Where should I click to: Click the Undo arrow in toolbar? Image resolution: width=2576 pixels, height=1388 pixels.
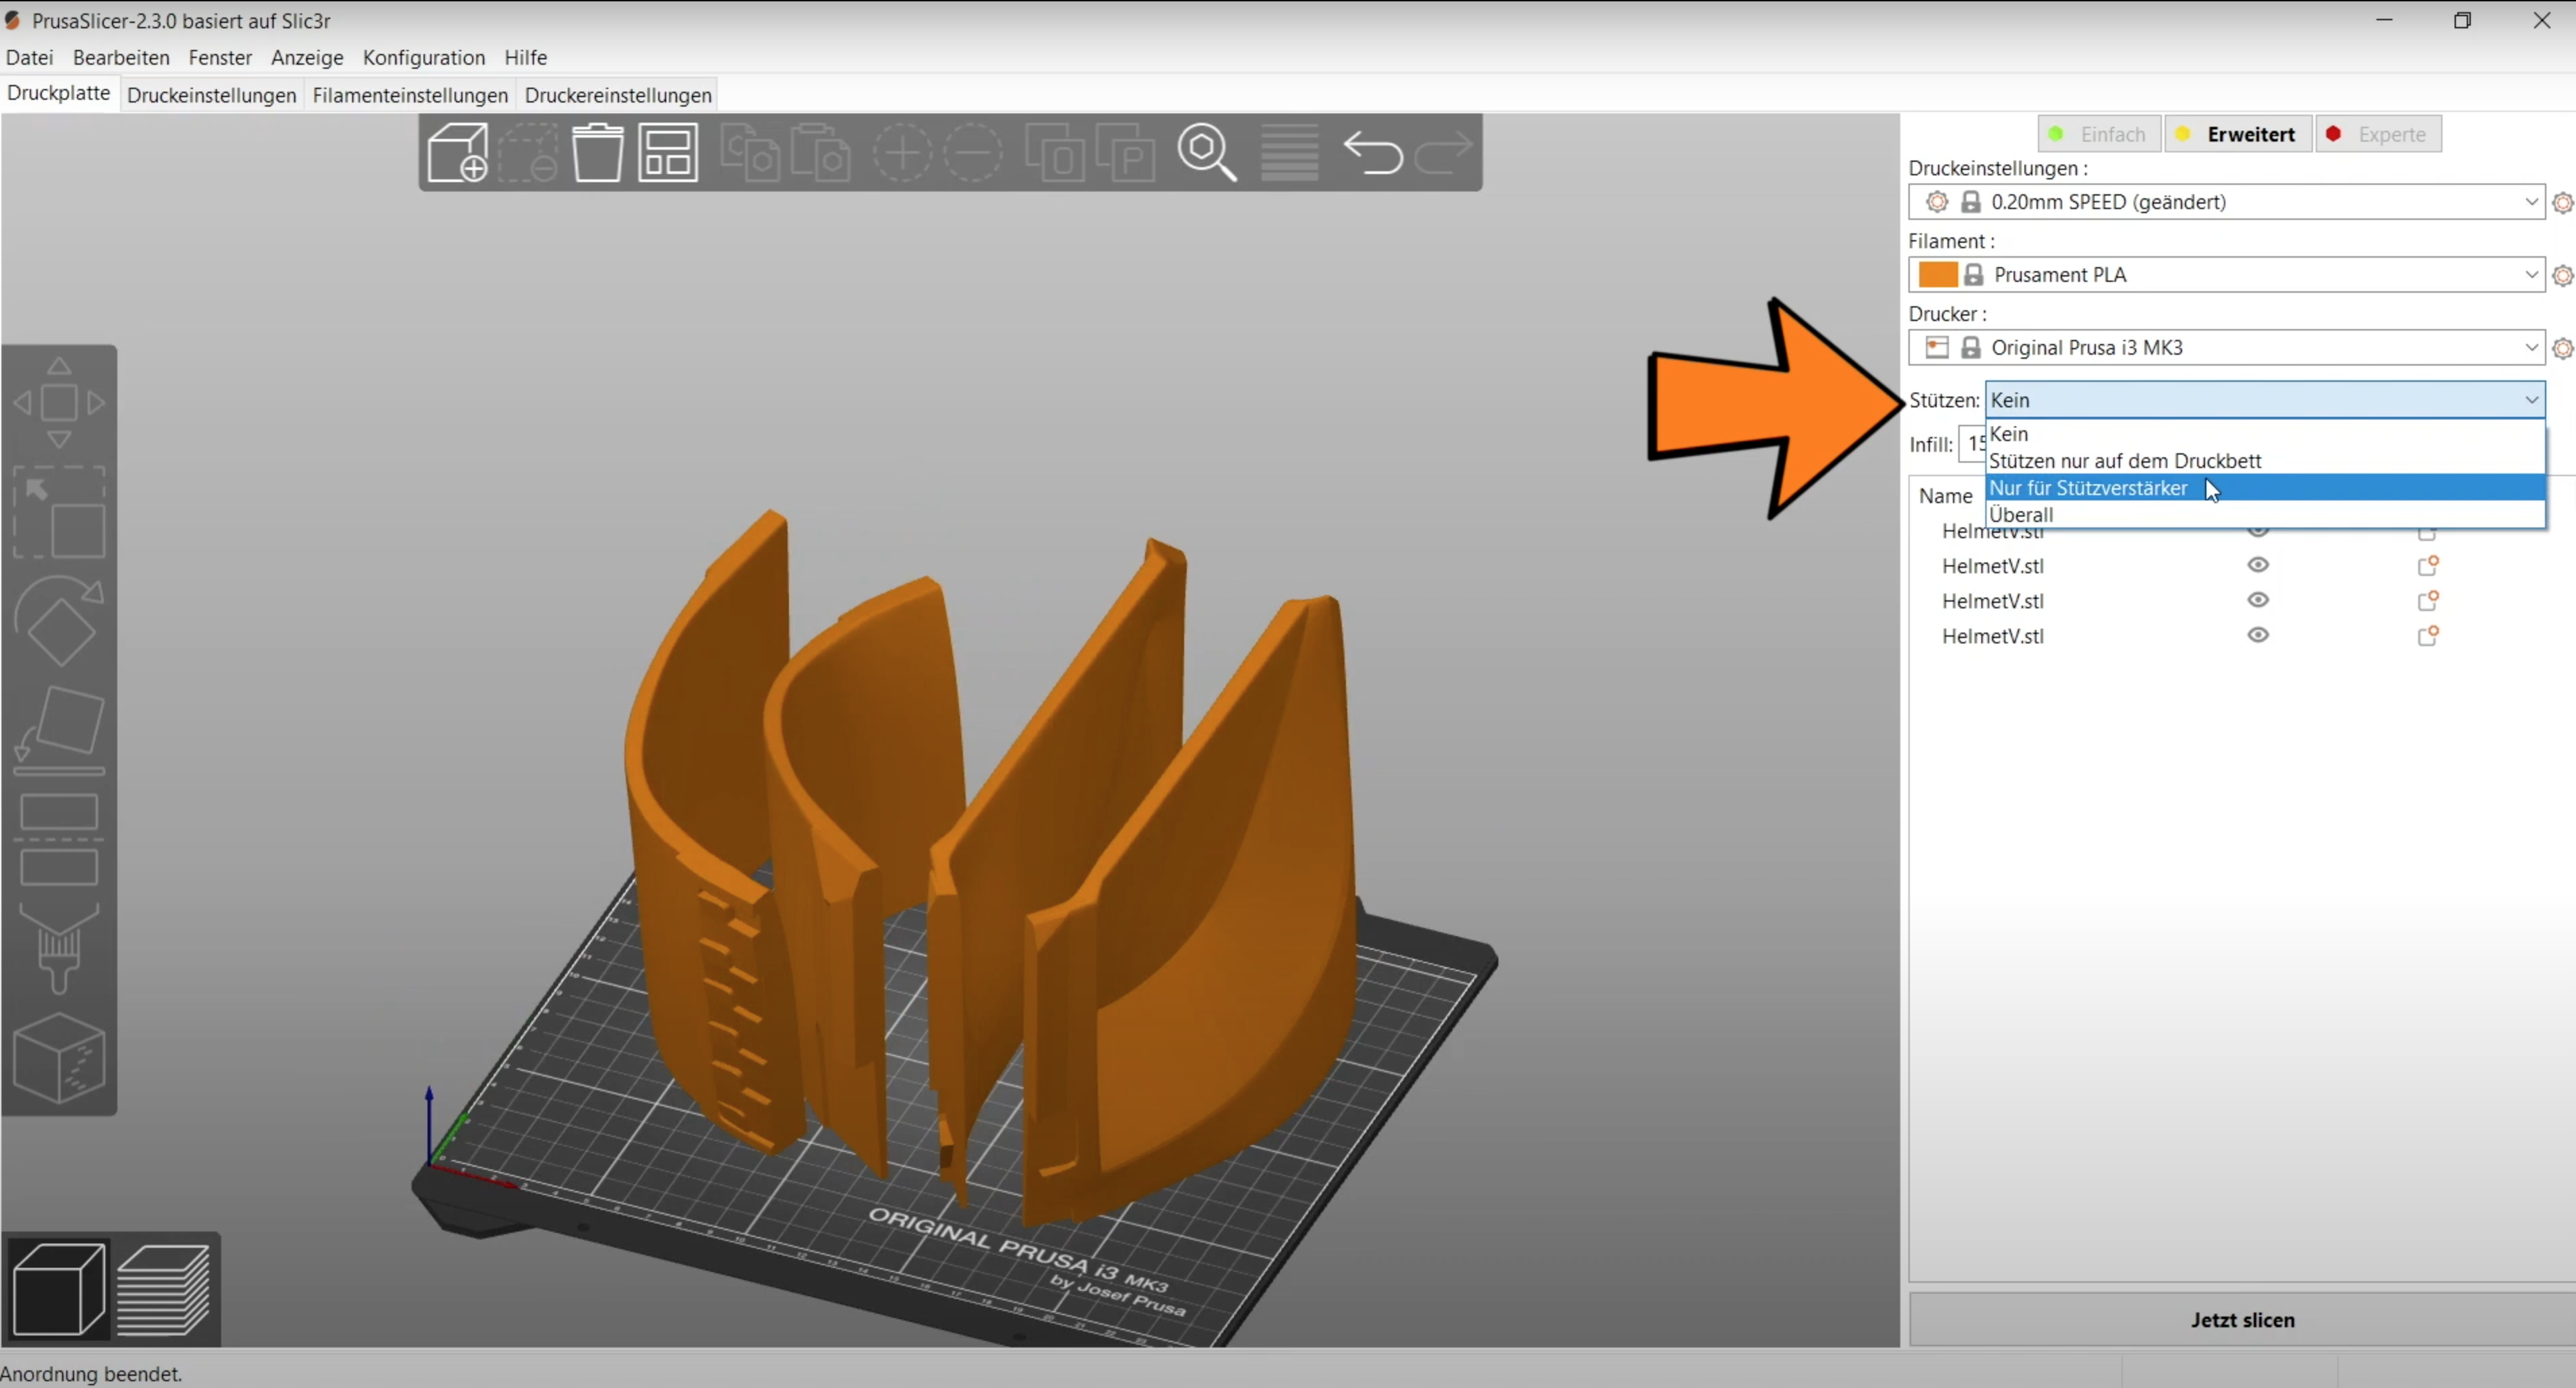[x=1372, y=152]
